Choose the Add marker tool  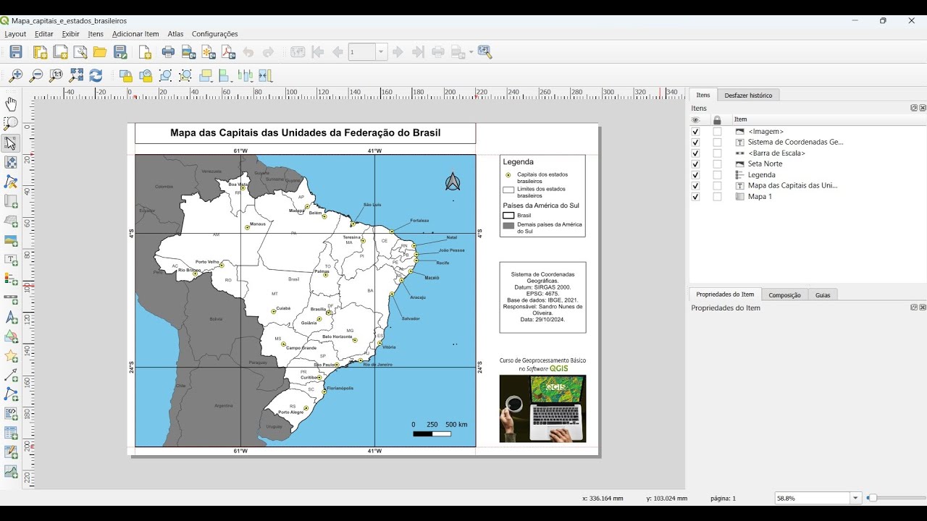pos(11,356)
